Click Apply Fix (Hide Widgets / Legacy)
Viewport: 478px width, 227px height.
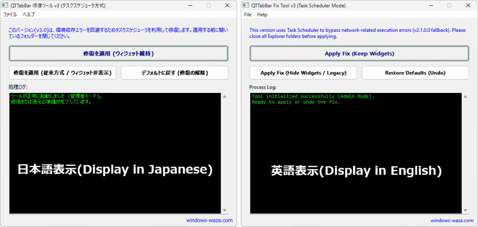pyautogui.click(x=303, y=72)
